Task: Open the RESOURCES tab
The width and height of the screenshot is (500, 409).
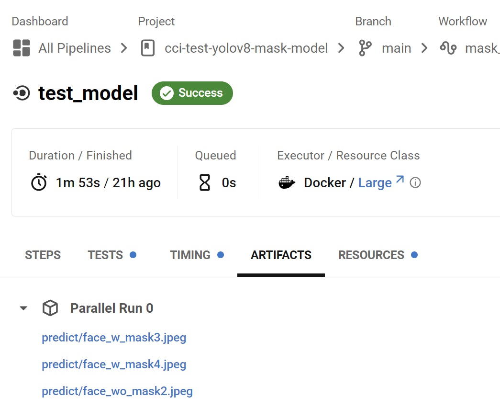Action: click(372, 255)
